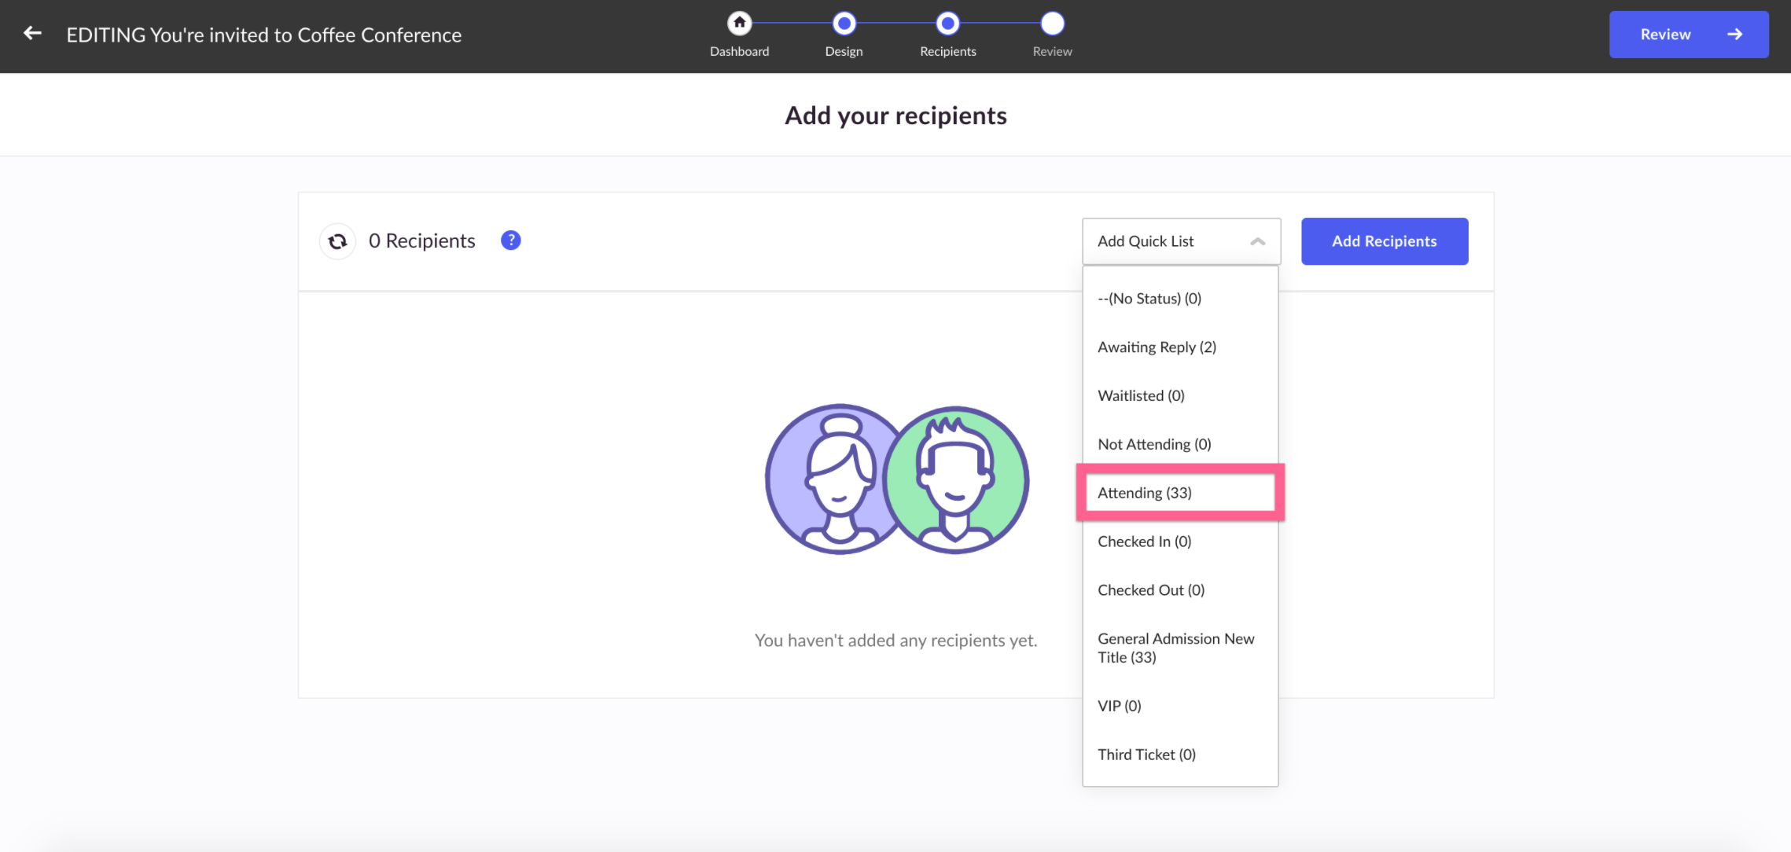The width and height of the screenshot is (1791, 852).
Task: Click the EDITING Coffee Conference title
Action: point(263,35)
